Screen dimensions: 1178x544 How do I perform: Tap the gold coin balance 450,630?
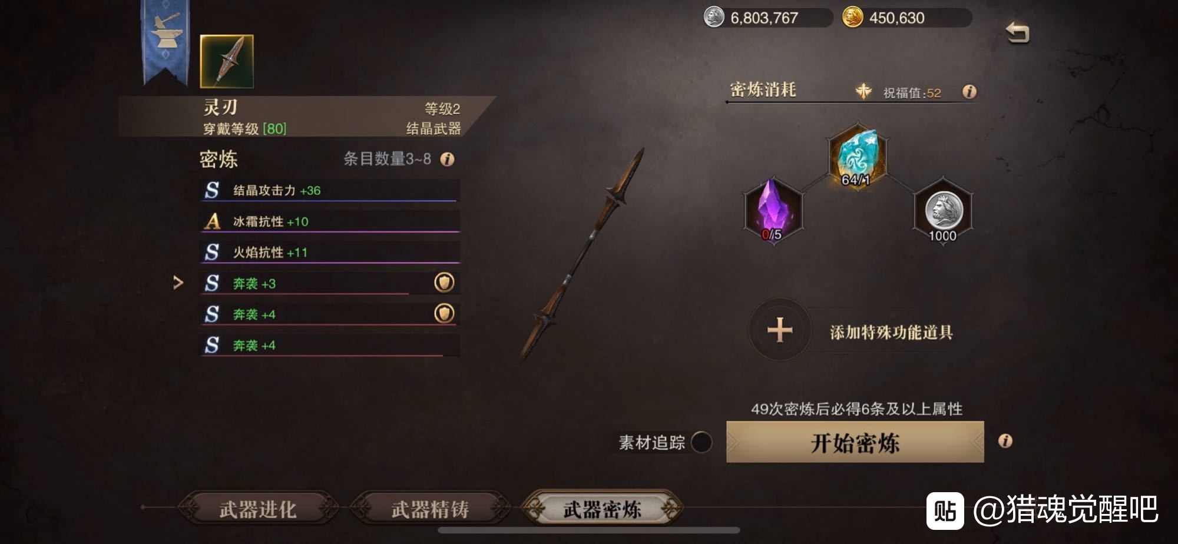tap(896, 18)
